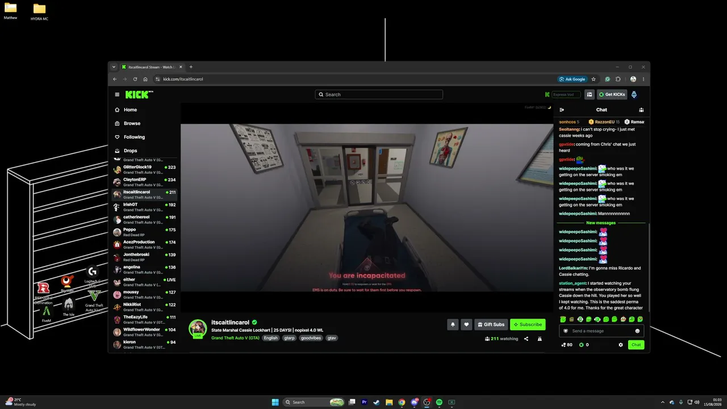Click the Chrome address bar URL
727x409 pixels.
pos(183,79)
